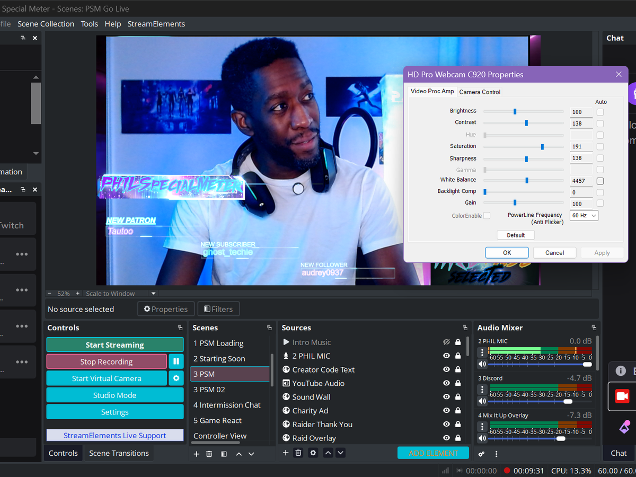636x477 pixels.
Task: Remove selected source with trash icon
Action: [x=299, y=453]
